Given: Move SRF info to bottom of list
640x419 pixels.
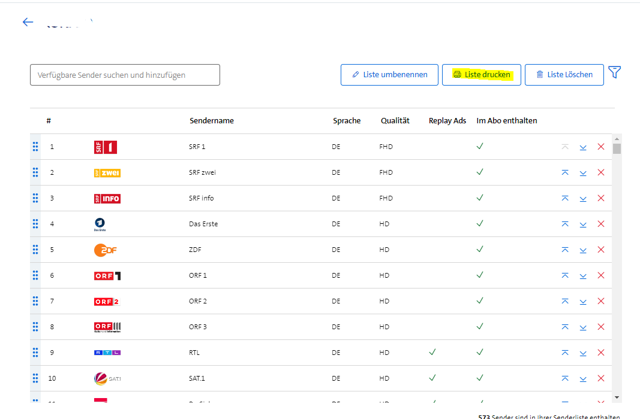Looking at the screenshot, I should pos(582,198).
